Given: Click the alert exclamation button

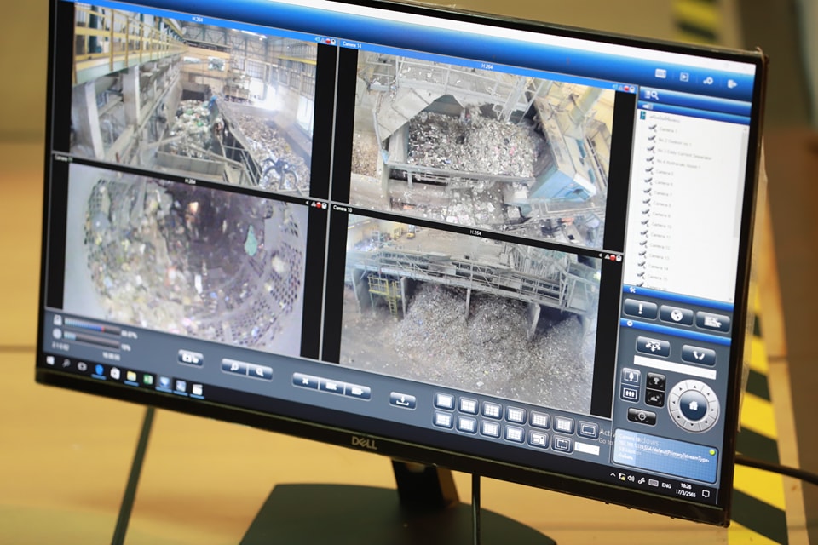Looking at the screenshot, I should tap(640, 310).
